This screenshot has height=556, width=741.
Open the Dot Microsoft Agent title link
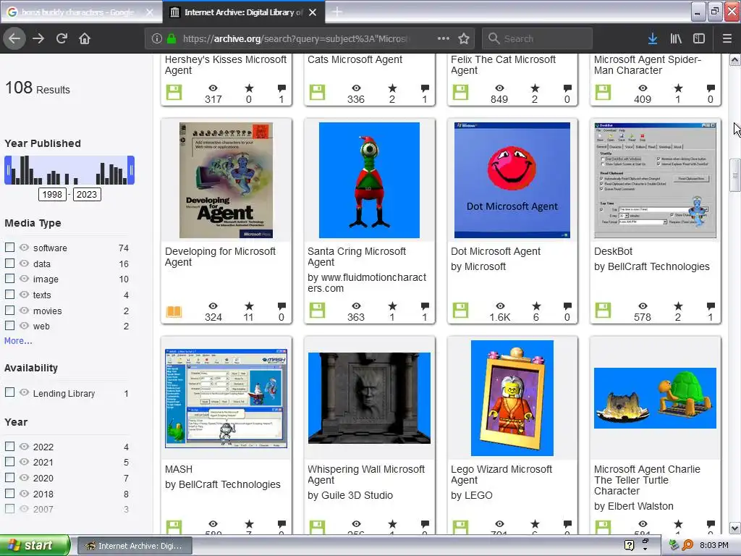click(495, 251)
